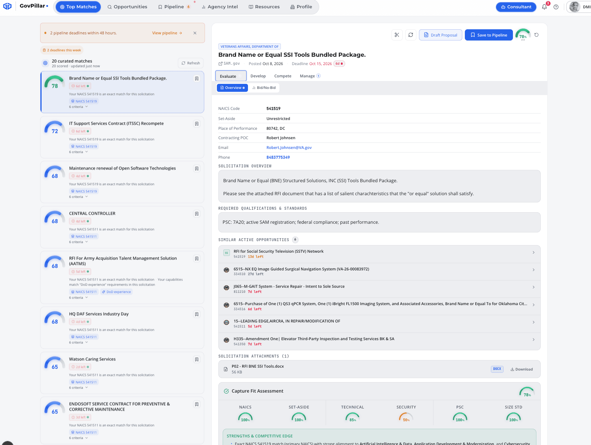Expand 6 criteria on Brand Name SSI card

coord(78,107)
